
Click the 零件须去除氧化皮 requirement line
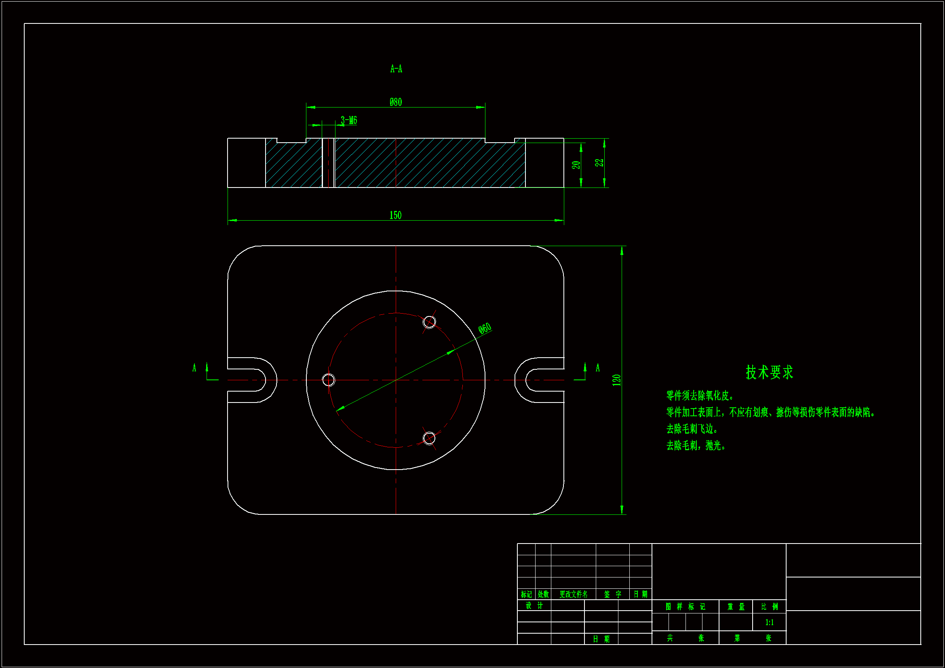pyautogui.click(x=700, y=396)
